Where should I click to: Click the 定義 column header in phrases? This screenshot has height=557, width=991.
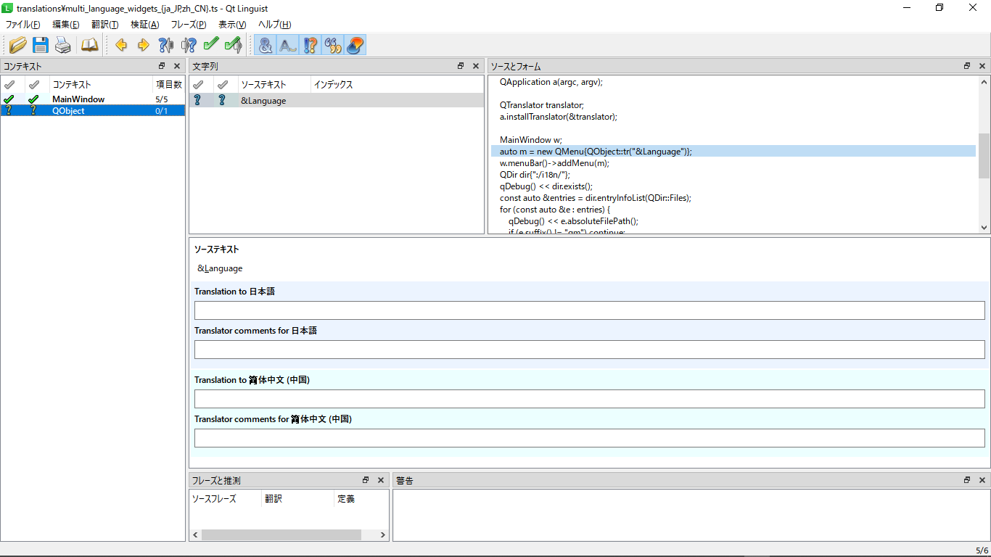[361, 499]
